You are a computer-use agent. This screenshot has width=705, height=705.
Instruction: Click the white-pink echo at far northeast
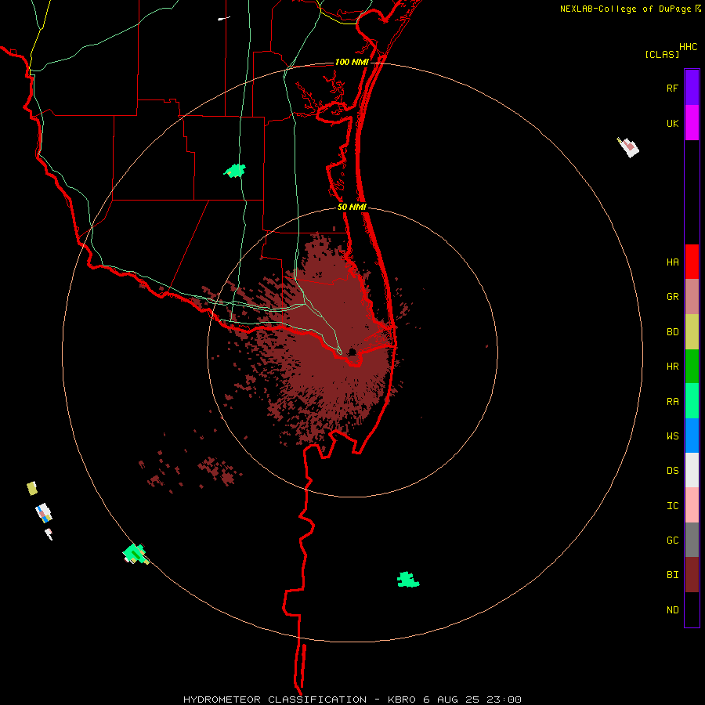628,147
